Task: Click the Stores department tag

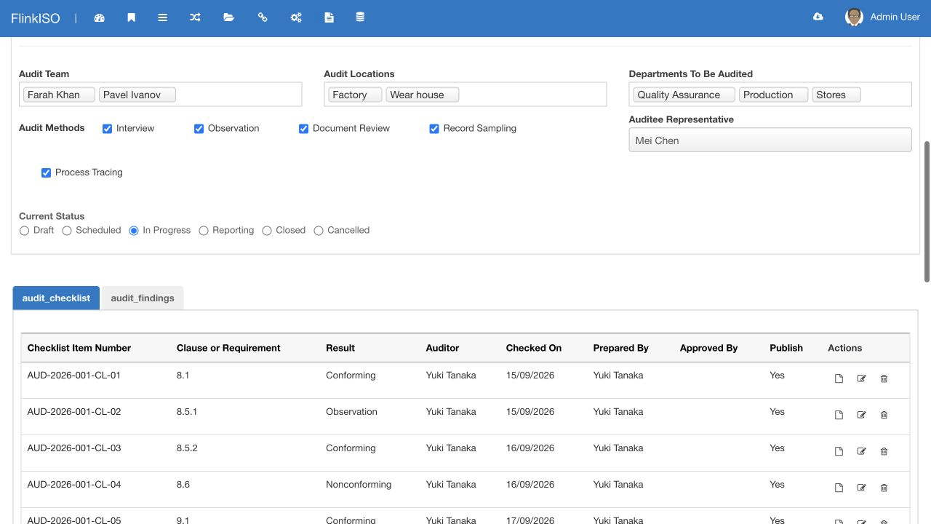Action: pyautogui.click(x=836, y=95)
